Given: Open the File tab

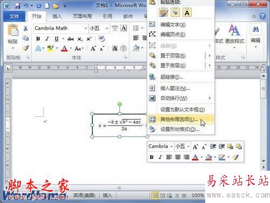Looking at the screenshot, I should click(x=14, y=16).
